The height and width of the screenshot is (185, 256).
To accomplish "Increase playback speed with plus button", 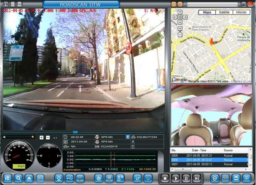I will 41,137.
